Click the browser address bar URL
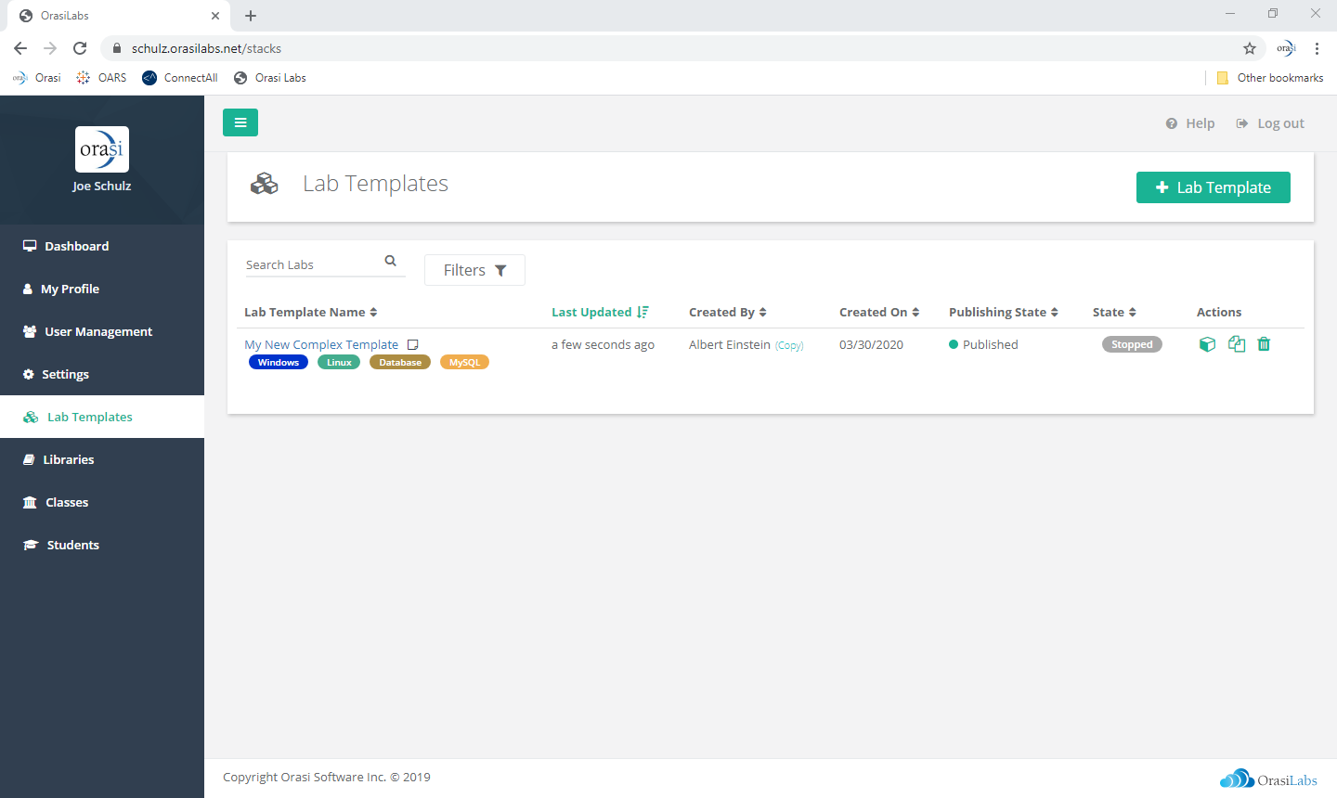The height and width of the screenshot is (798, 1337). pyautogui.click(x=206, y=48)
